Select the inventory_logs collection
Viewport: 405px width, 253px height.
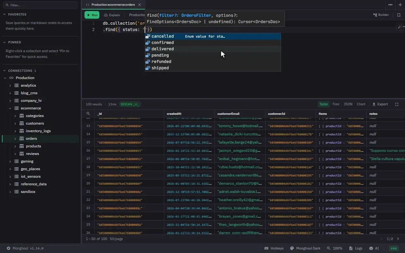click(38, 131)
